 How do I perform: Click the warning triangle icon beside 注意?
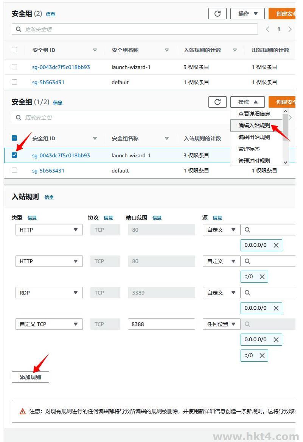click(23, 411)
